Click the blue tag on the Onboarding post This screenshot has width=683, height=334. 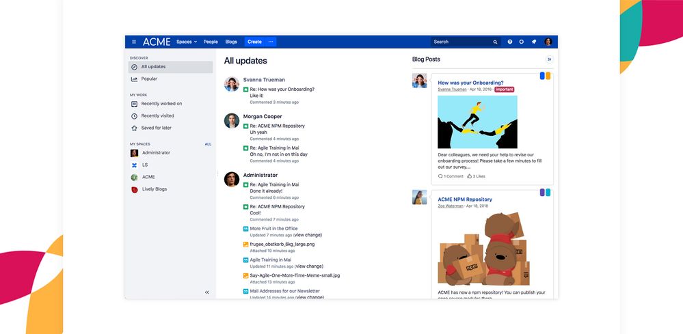542,76
